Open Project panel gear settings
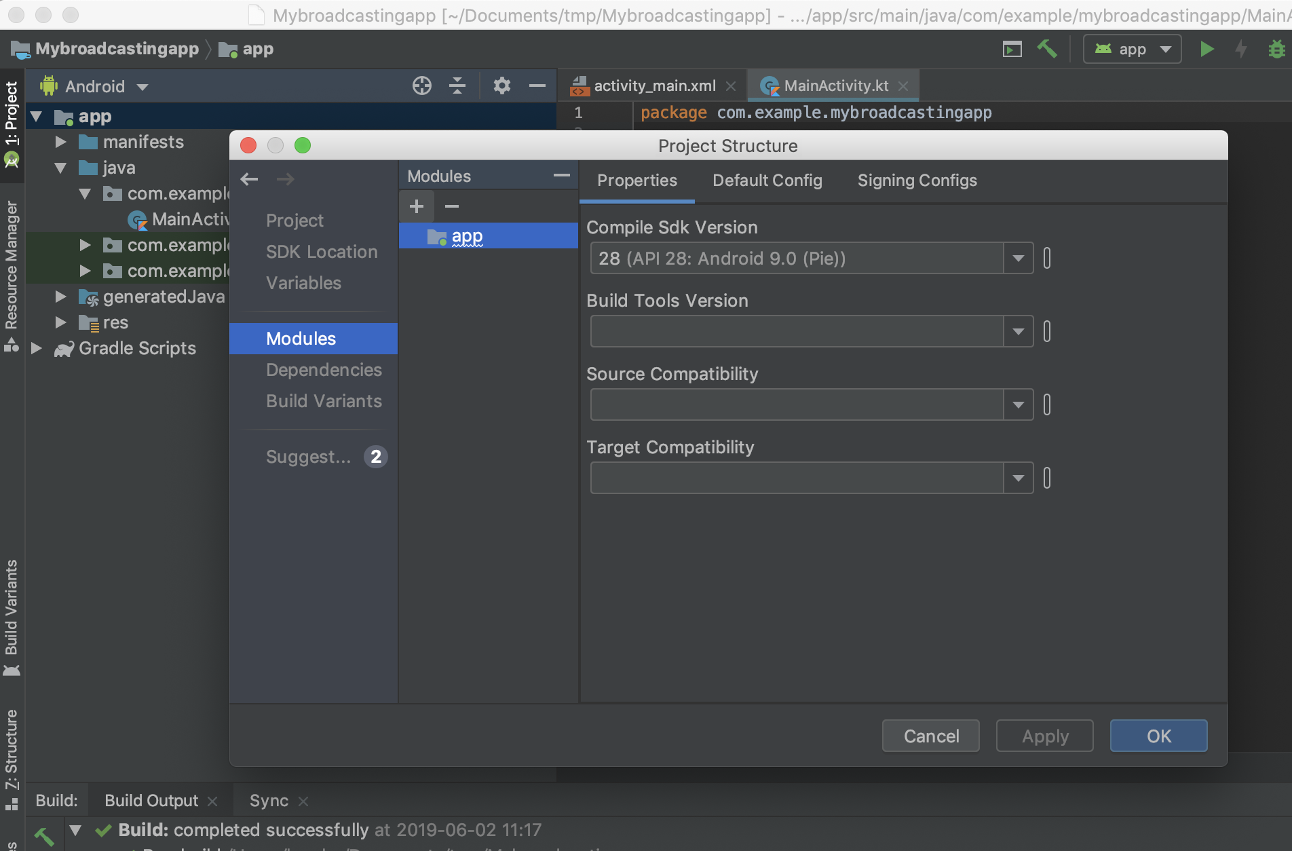Screen dimensions: 1292x851 tap(502, 86)
